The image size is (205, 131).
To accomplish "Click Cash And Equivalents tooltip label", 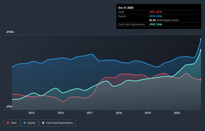I will coord(132,24).
